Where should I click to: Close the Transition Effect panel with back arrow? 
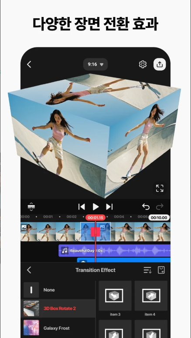coord(29,270)
